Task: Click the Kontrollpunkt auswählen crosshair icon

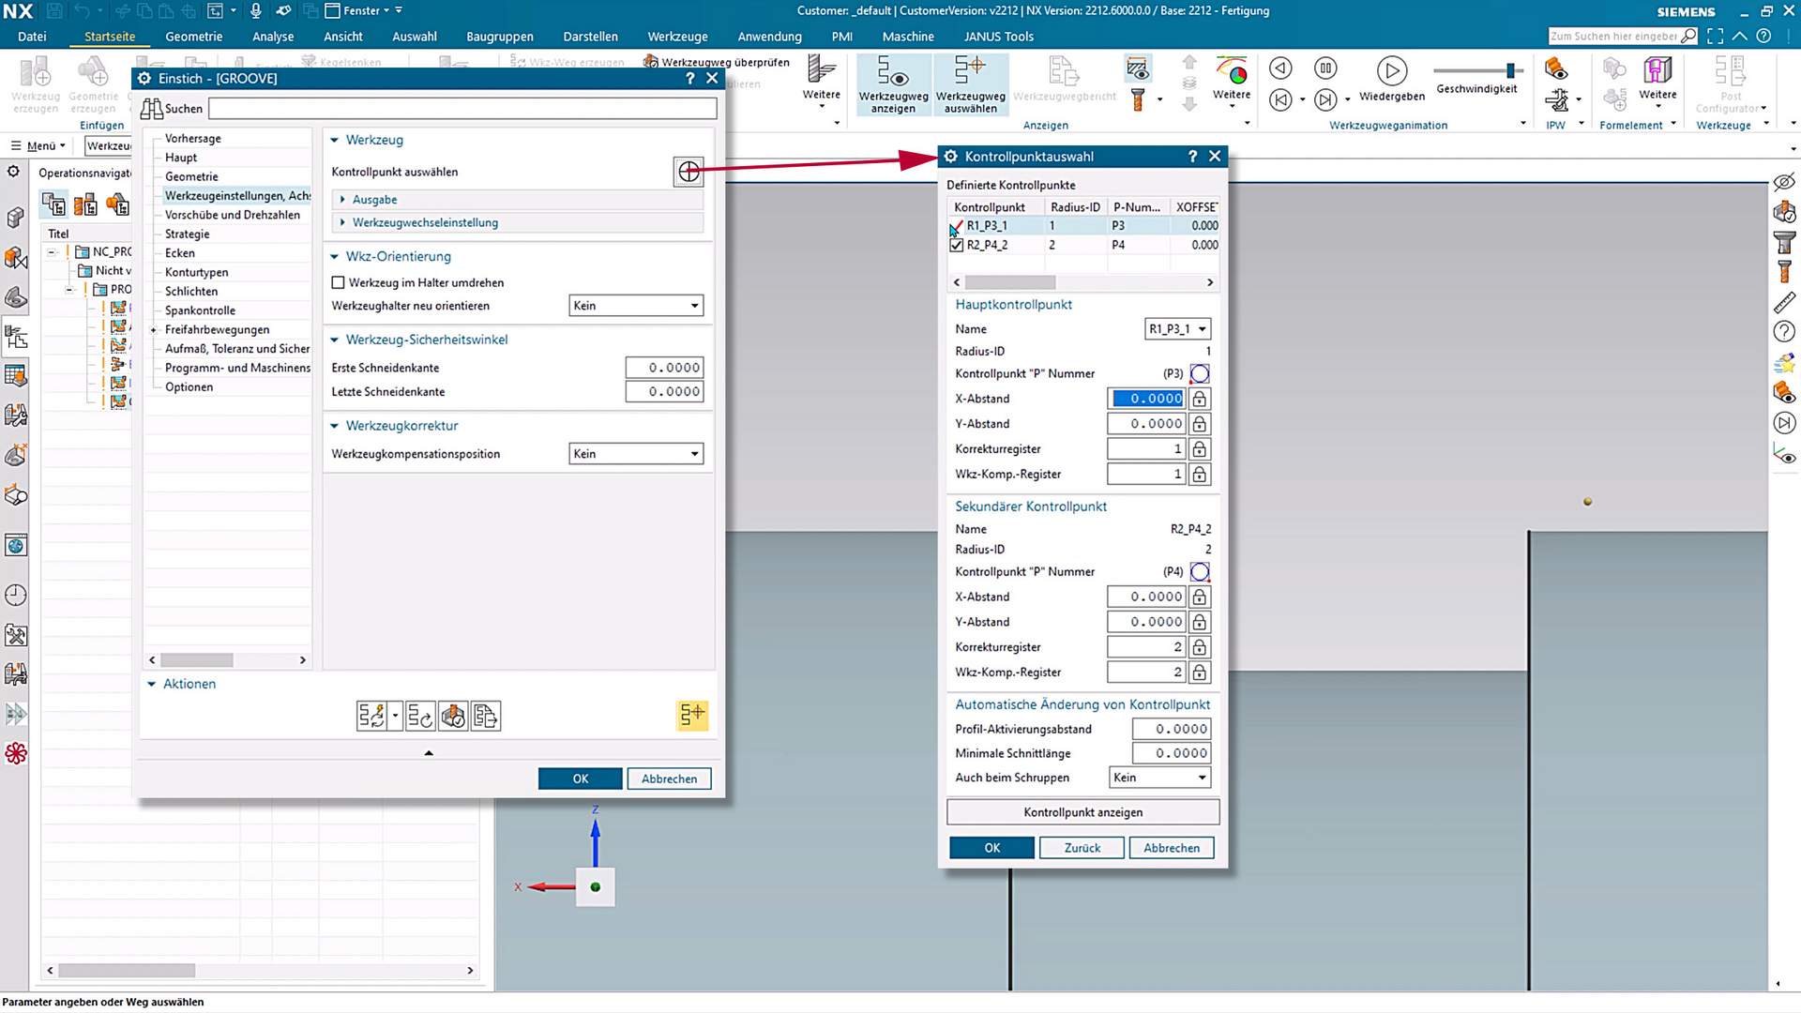Action: [689, 172]
